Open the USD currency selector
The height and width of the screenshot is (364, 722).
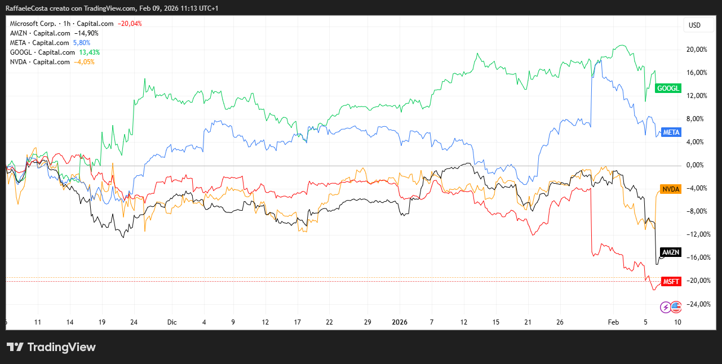[694, 25]
